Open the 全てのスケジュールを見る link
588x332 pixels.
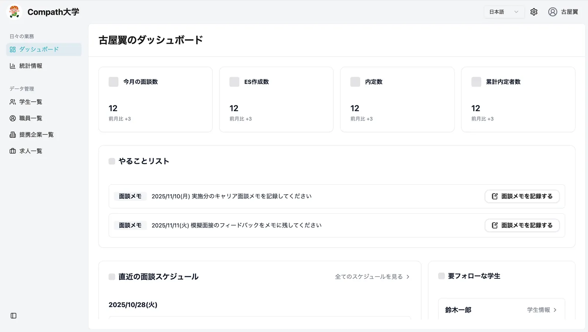372,277
